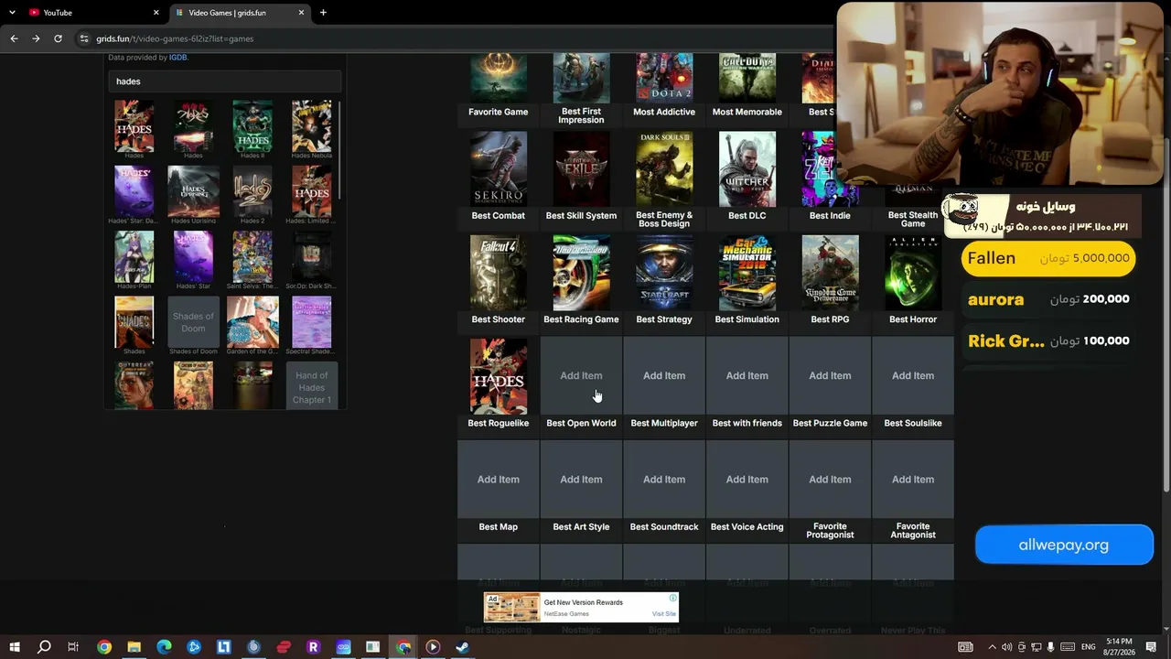Add an item to Best Soulslike
Viewport: 1171px width, 659px height.
(x=913, y=375)
